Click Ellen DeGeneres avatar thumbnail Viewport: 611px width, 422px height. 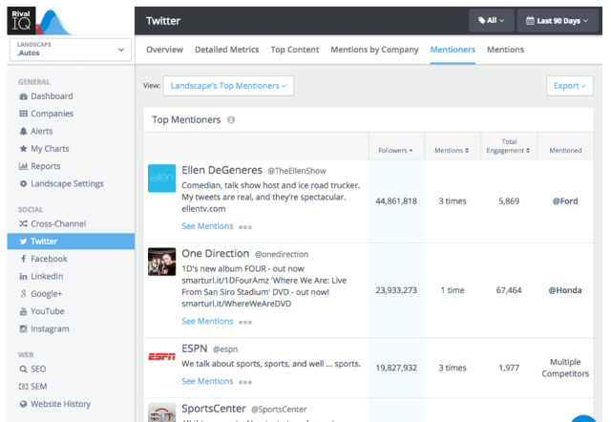pyautogui.click(x=161, y=179)
